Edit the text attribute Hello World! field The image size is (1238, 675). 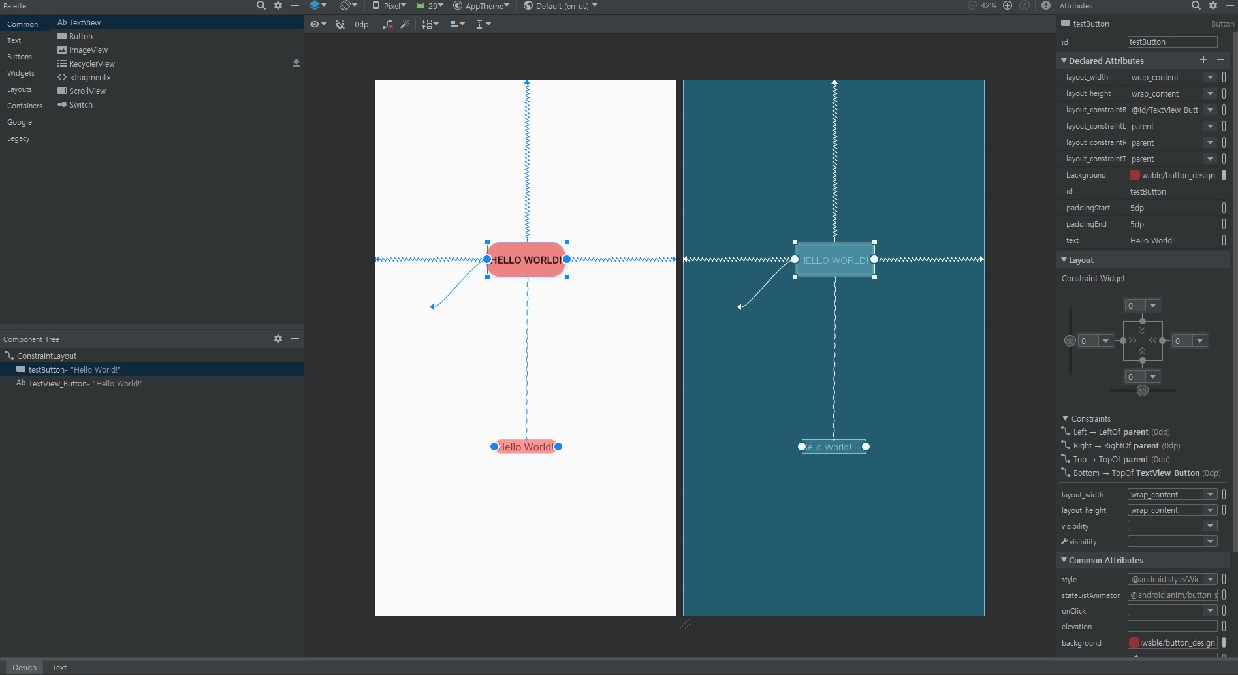pos(1173,240)
